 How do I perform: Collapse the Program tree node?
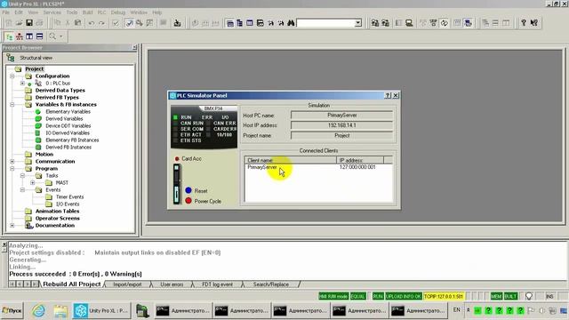pyautogui.click(x=12, y=168)
